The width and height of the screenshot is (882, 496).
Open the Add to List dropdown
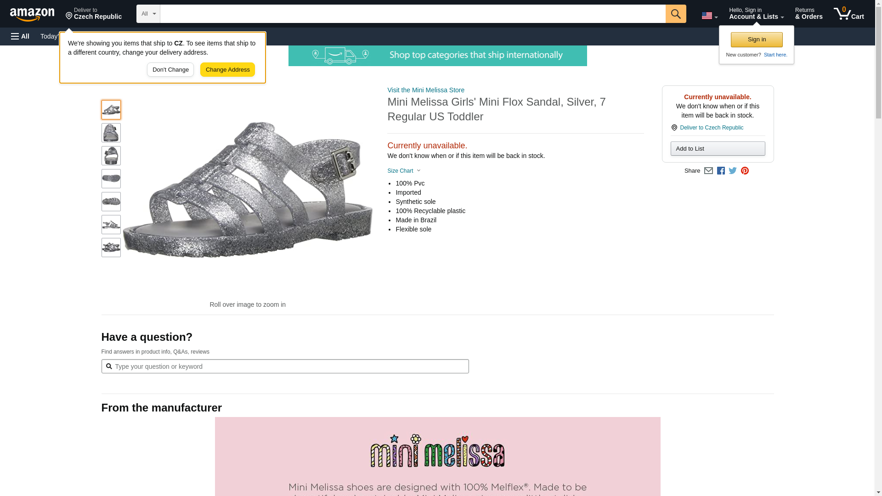(718, 148)
